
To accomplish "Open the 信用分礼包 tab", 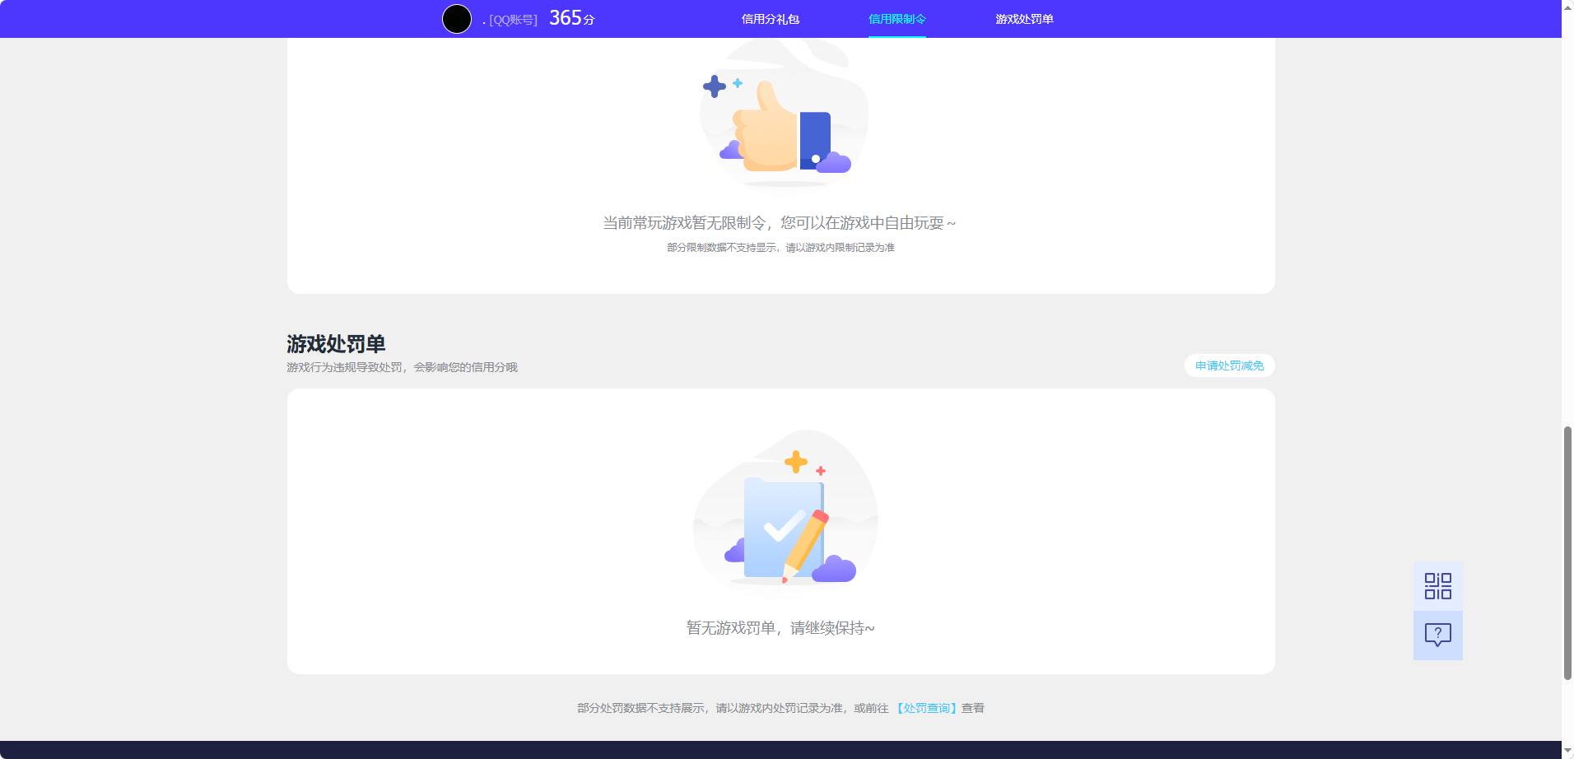I will 771,19.
